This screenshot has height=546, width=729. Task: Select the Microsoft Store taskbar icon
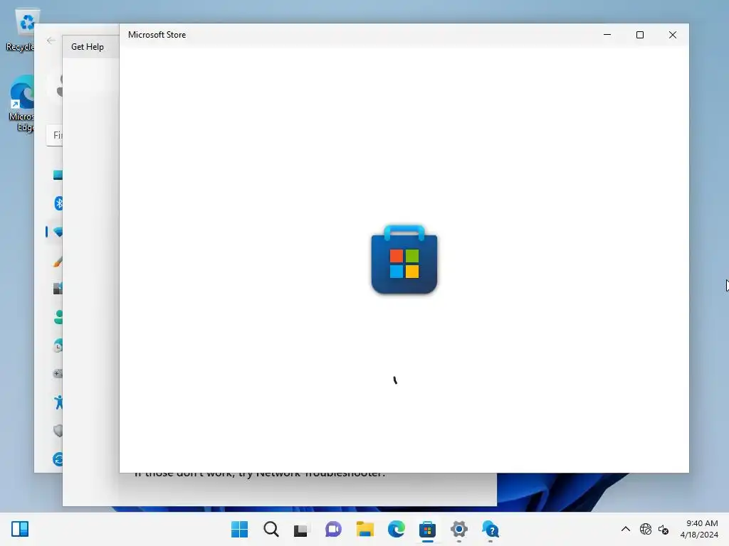point(427,529)
